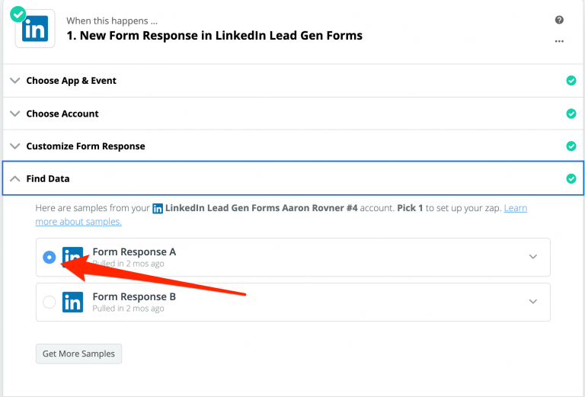Click step title New Form Response in LinkedIn
585x397 pixels.
click(x=215, y=36)
